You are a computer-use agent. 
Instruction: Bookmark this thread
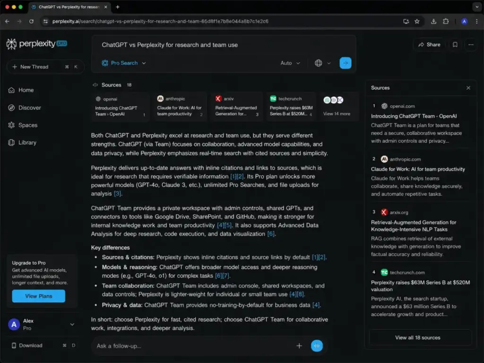(455, 45)
